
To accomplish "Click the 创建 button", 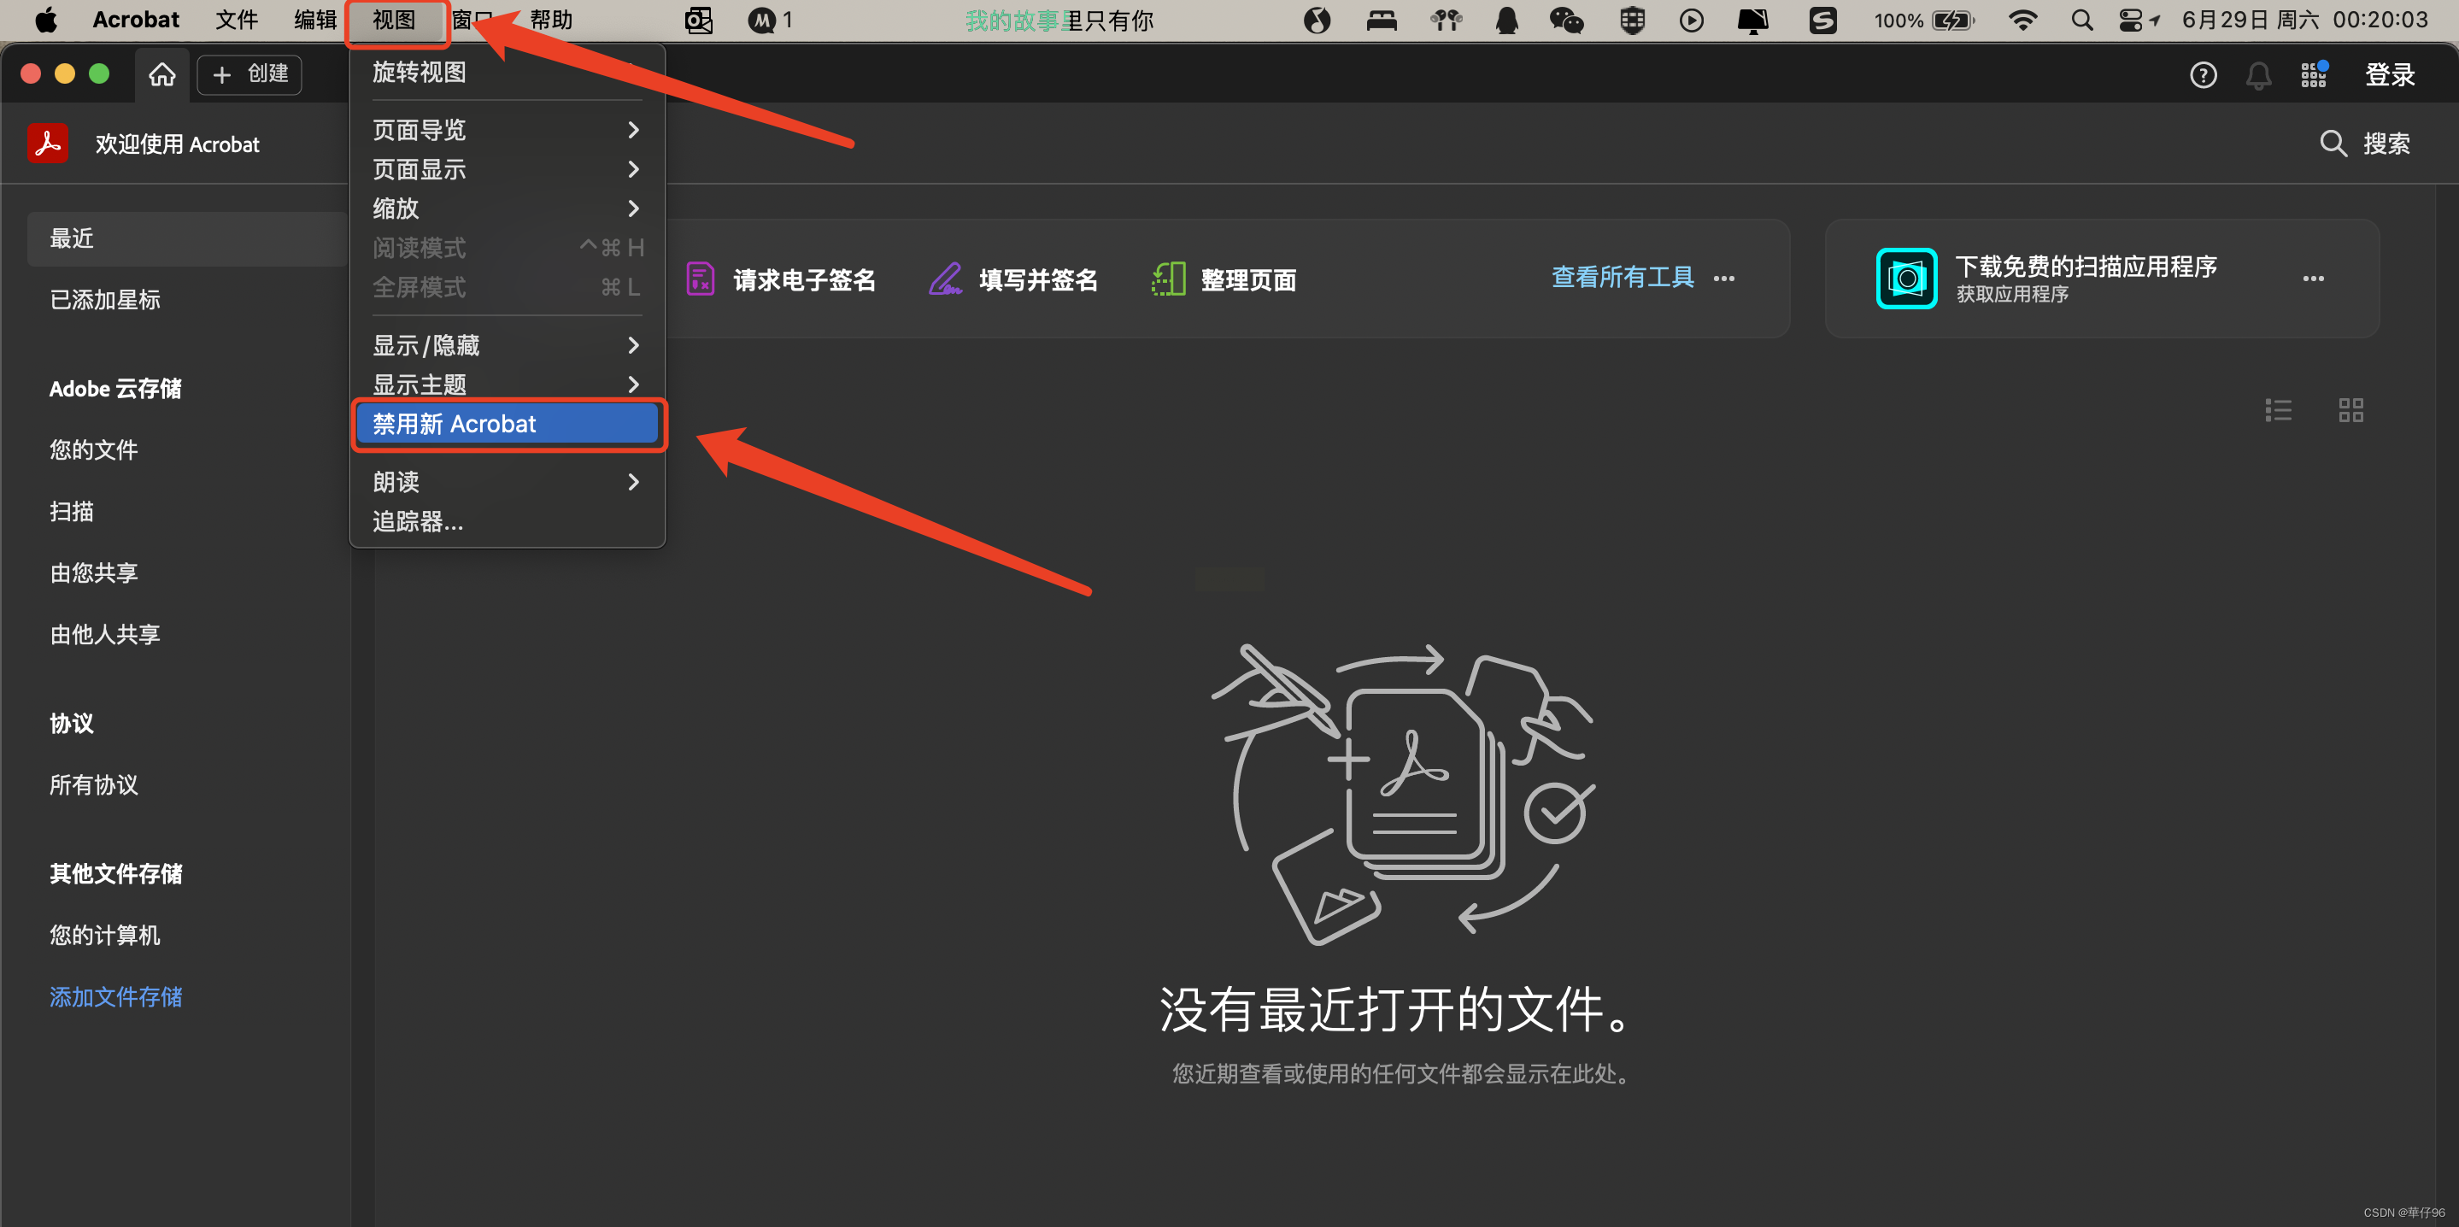I will pyautogui.click(x=250, y=73).
